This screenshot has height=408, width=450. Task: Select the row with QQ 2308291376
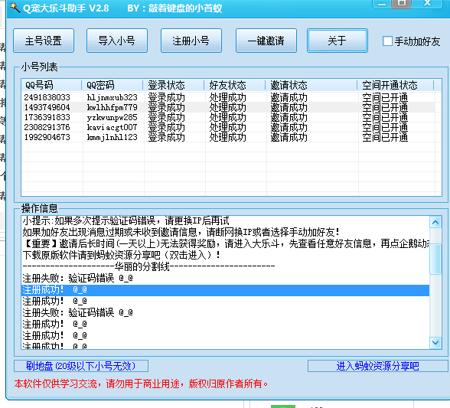[x=228, y=127]
